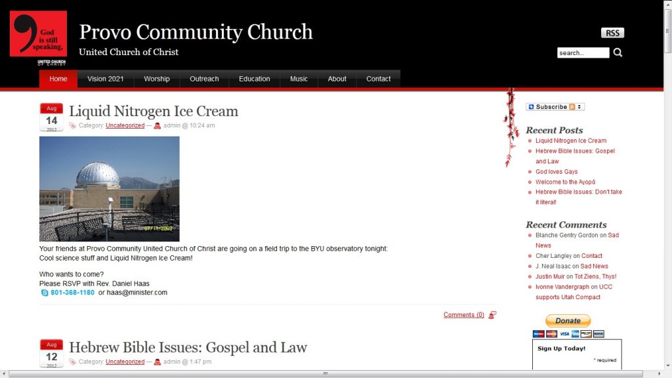Image resolution: width=672 pixels, height=378 pixels.
Task: Click the PayPal Donate button
Action: tap(568, 320)
